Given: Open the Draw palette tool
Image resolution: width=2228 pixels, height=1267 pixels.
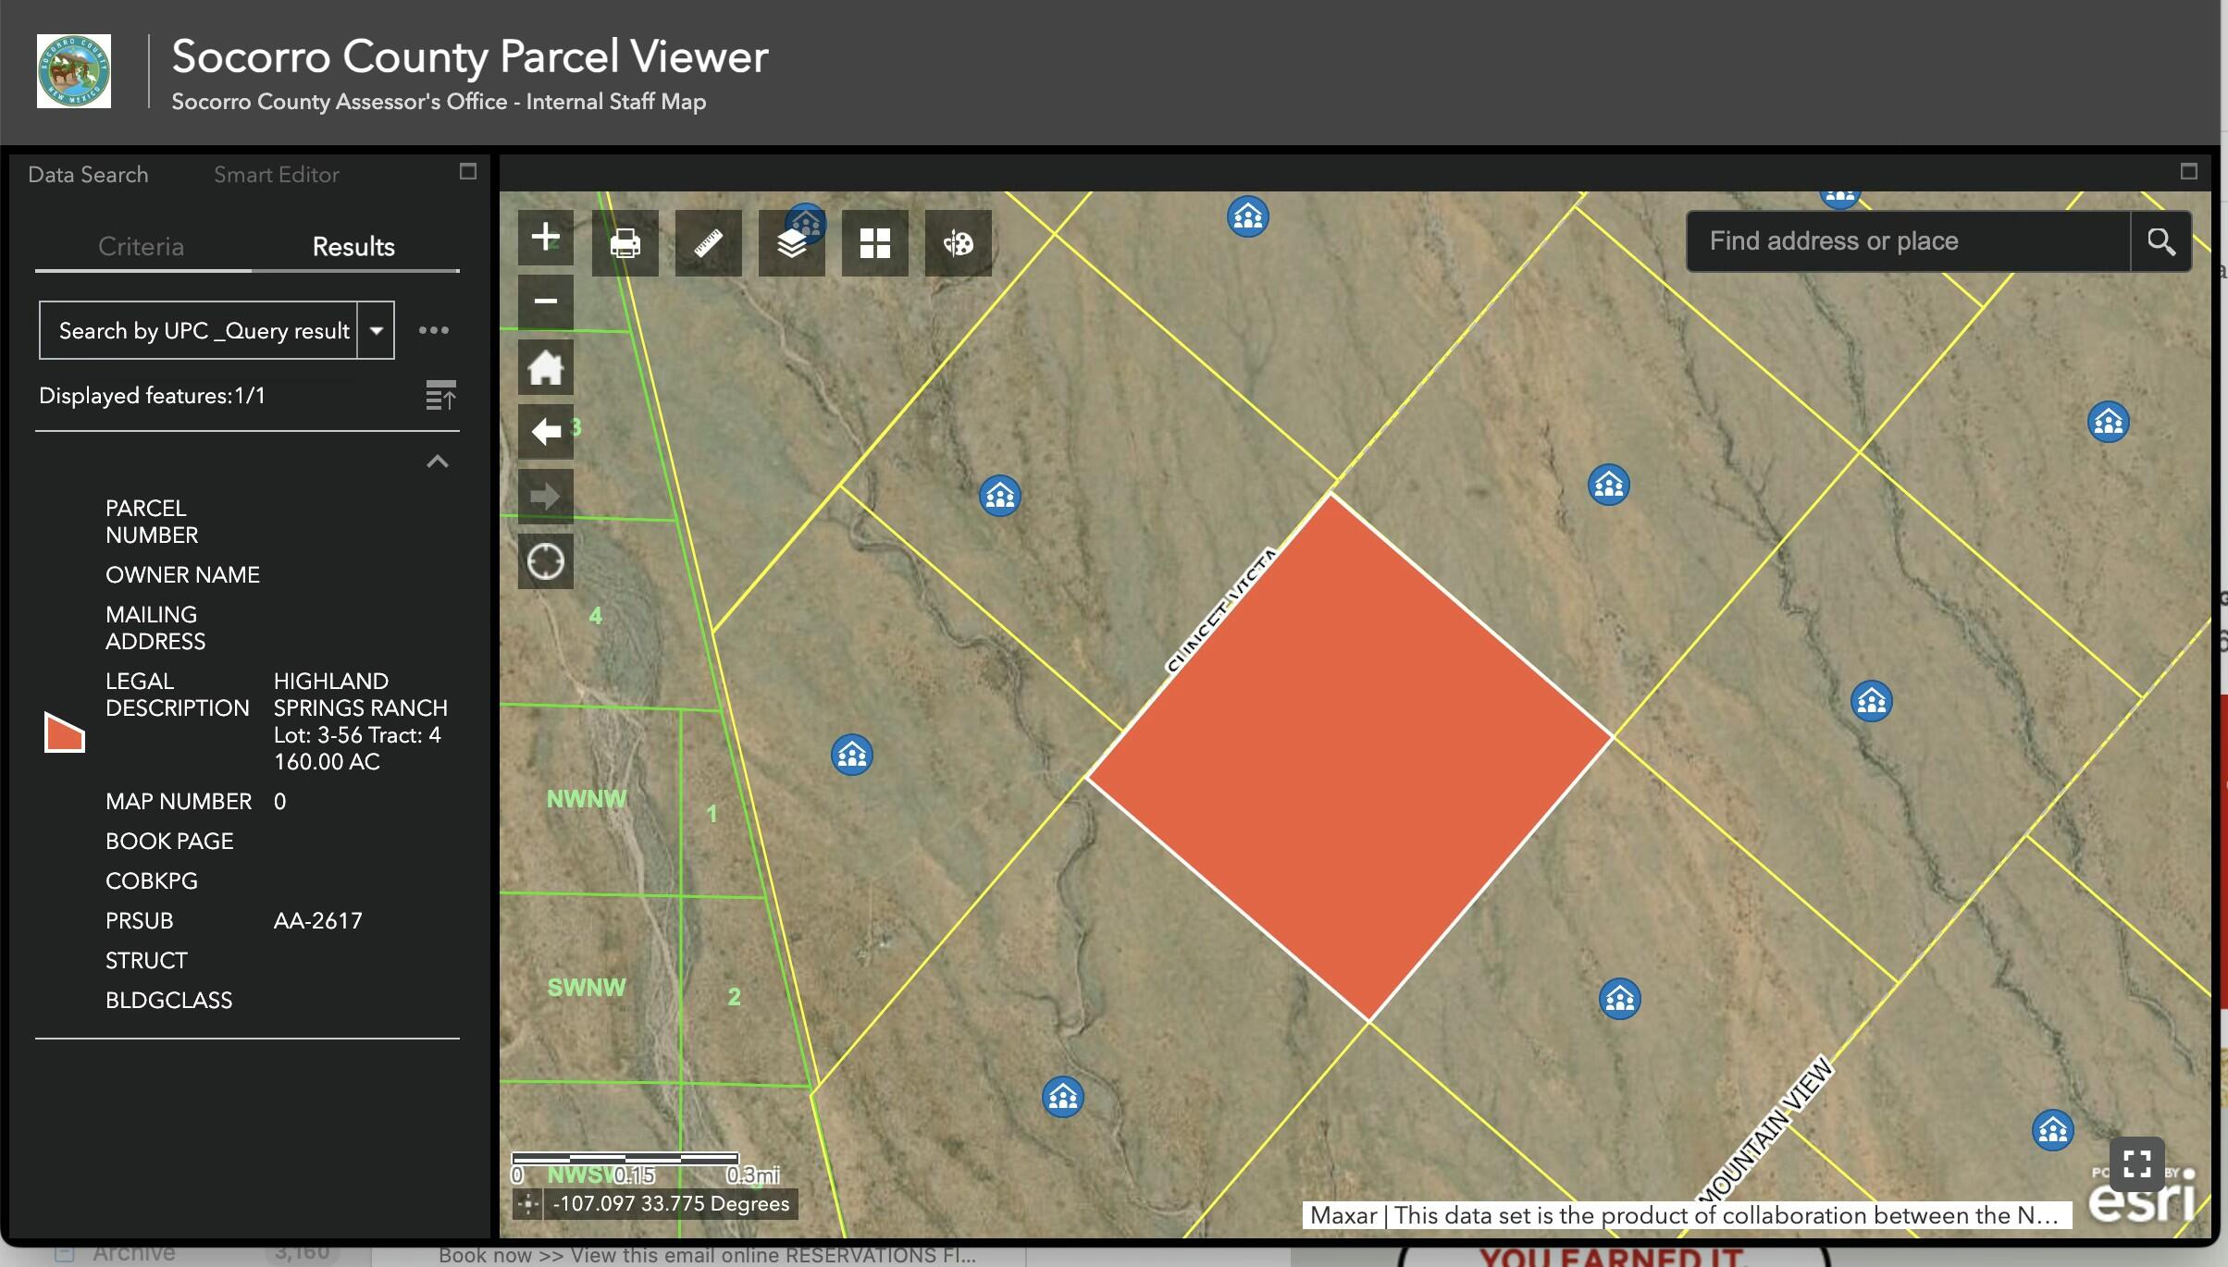Looking at the screenshot, I should 959,242.
